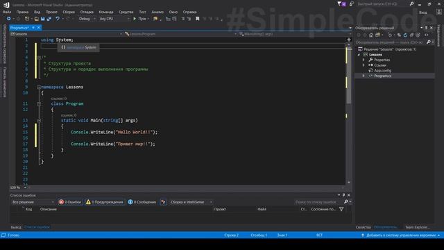Open the Lessons project navigation dropdown

point(67,34)
